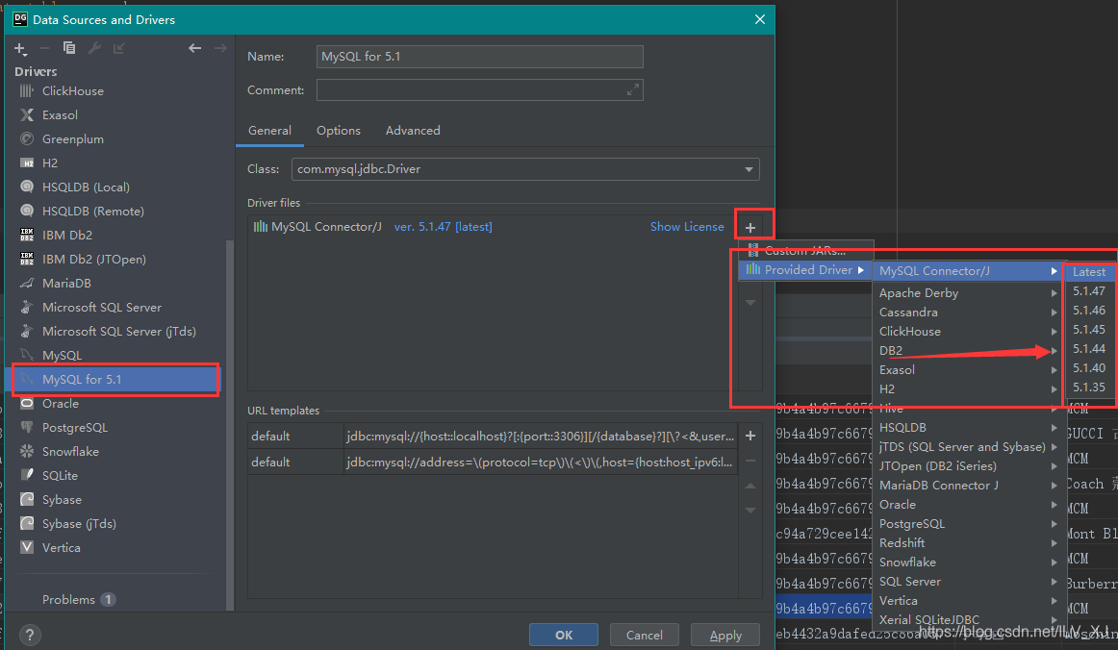Expand the Cassandra driver submenu

coord(968,312)
